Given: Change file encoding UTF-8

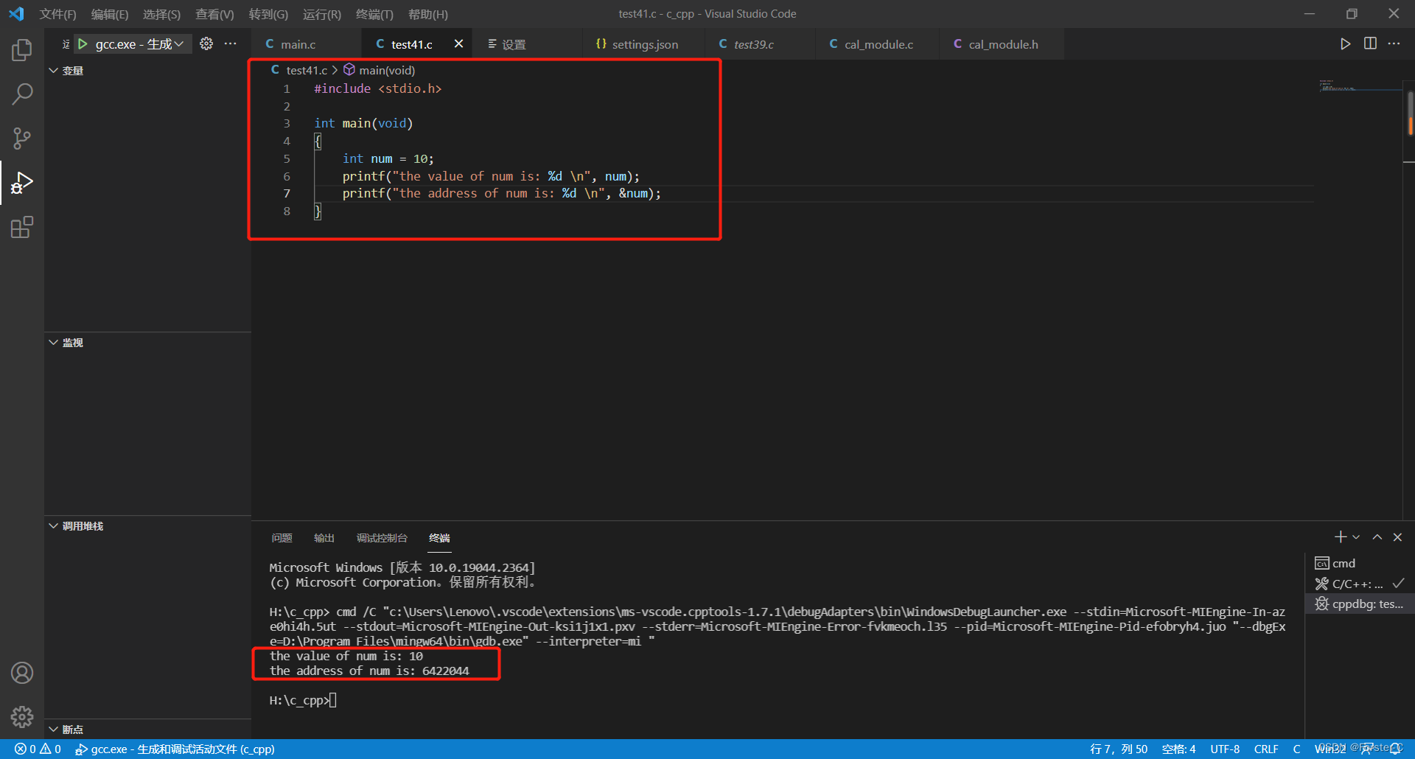Looking at the screenshot, I should coord(1225,749).
